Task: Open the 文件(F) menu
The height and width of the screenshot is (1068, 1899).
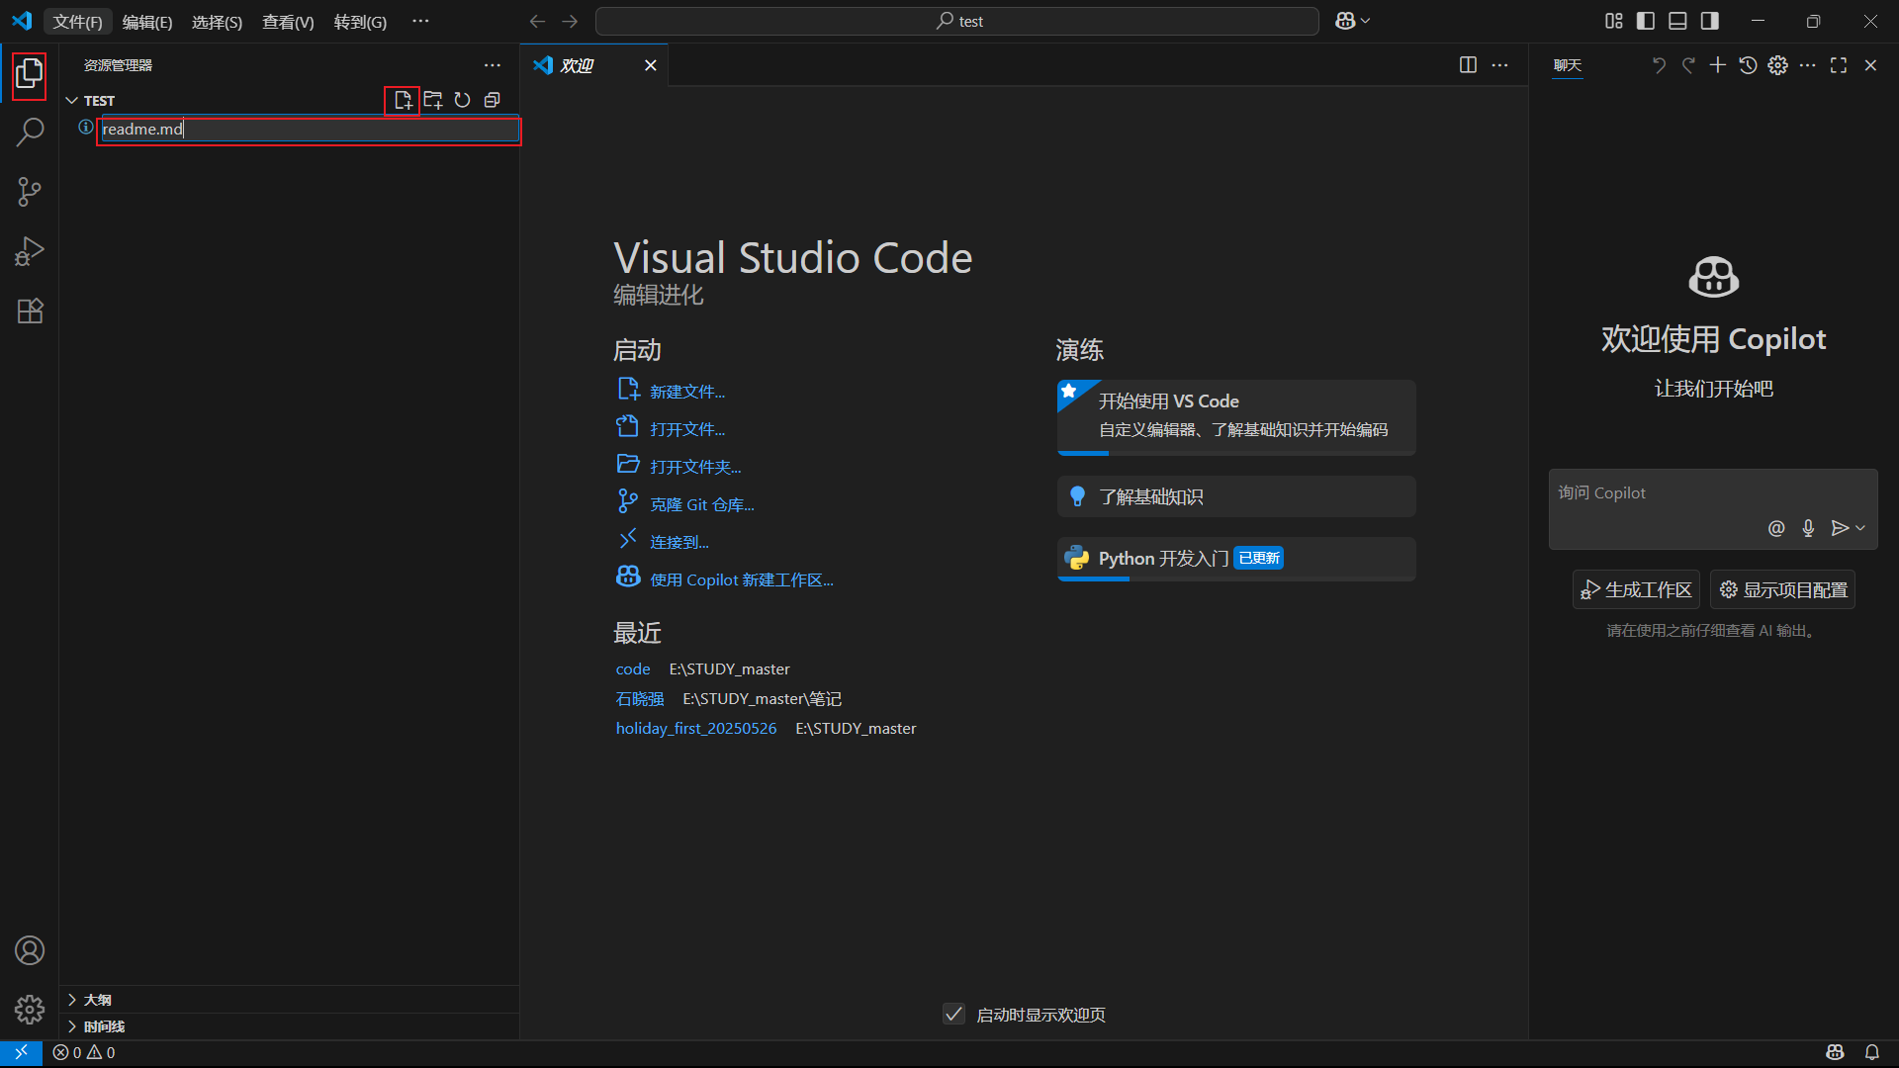Action: click(77, 22)
